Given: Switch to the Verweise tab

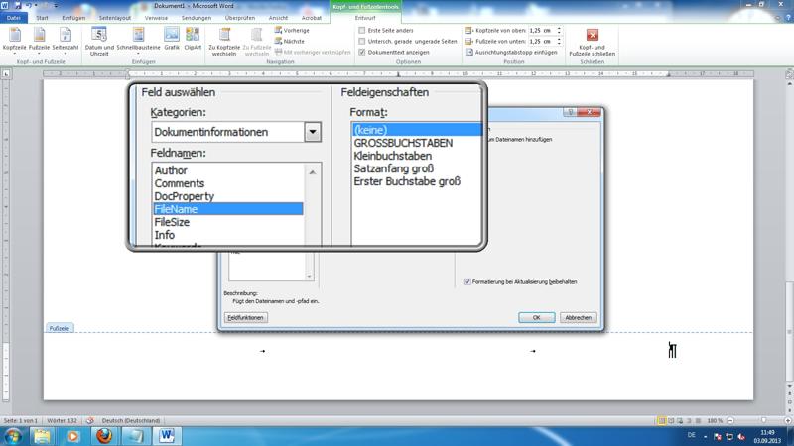Looking at the screenshot, I should [156, 18].
